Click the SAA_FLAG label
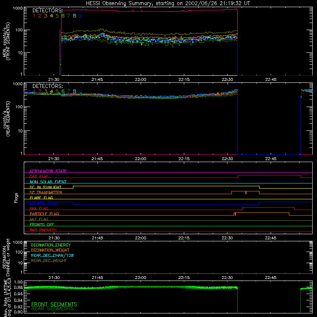The image size is (317, 317). click(39, 208)
